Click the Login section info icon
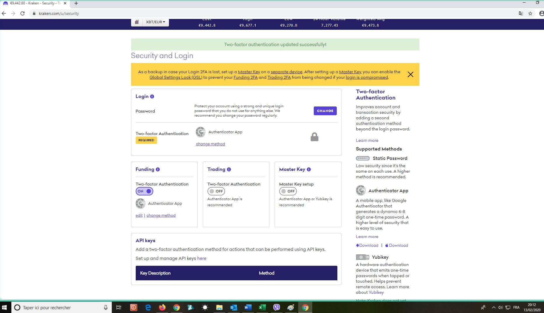544x313 pixels. 152,97
